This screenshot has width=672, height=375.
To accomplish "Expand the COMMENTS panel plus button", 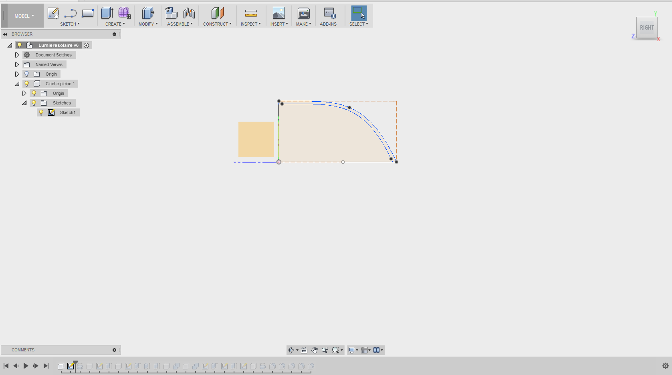I will tap(114, 350).
